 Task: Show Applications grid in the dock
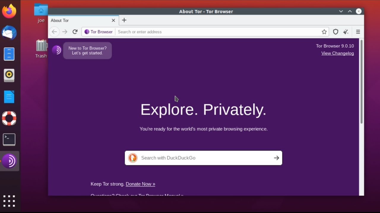tap(9, 201)
